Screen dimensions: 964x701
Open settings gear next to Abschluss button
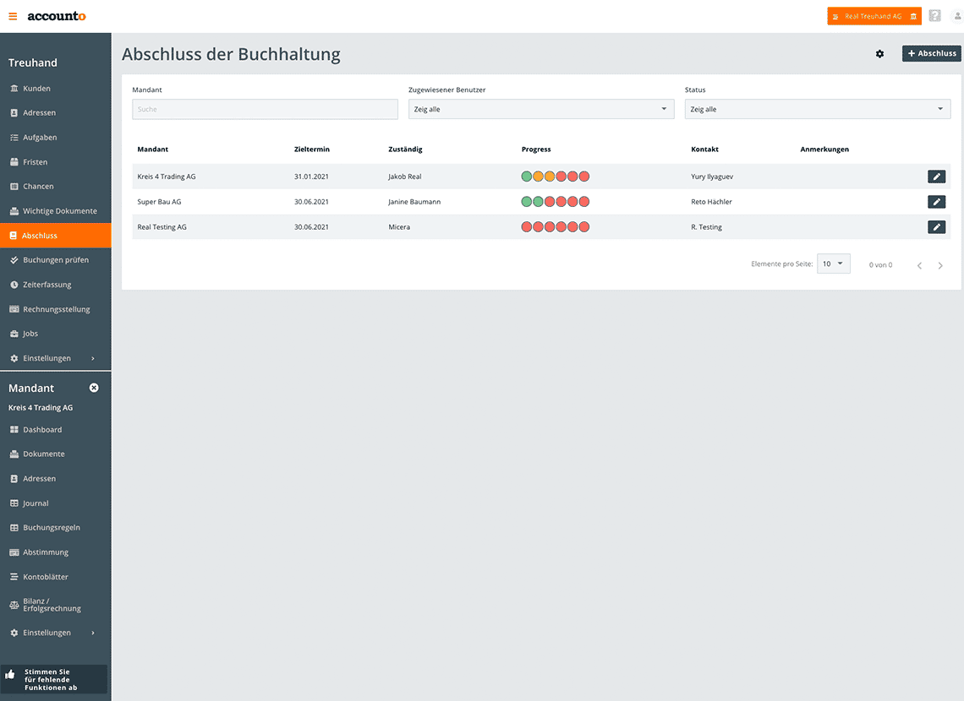[x=879, y=54]
